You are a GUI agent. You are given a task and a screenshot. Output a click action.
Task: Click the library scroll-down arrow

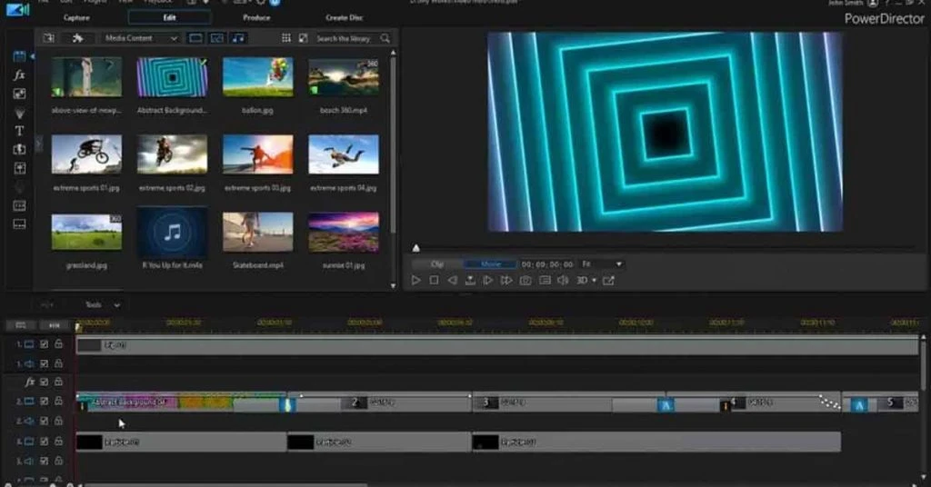click(x=393, y=286)
